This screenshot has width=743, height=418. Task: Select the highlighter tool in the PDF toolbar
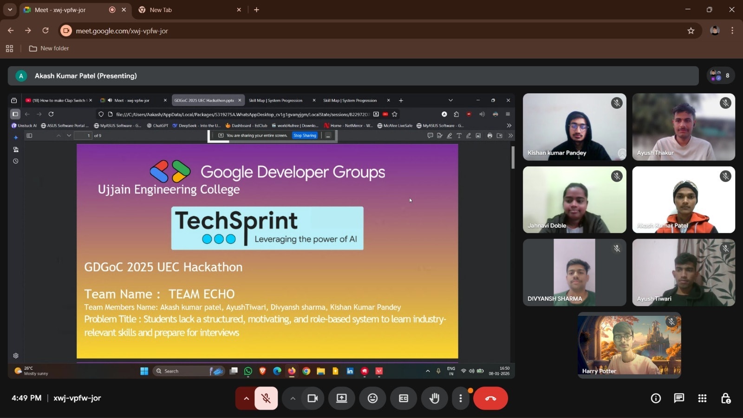pos(450,136)
